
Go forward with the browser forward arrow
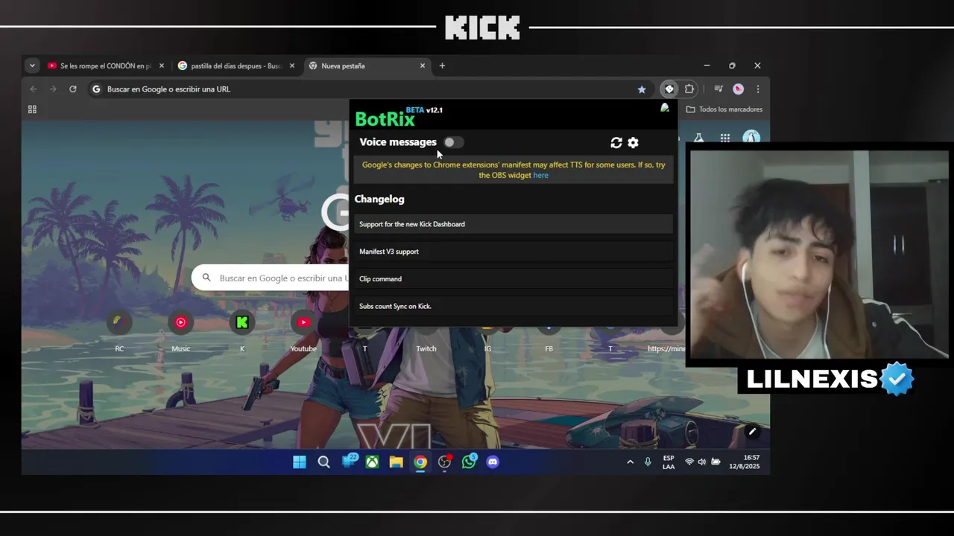point(53,89)
